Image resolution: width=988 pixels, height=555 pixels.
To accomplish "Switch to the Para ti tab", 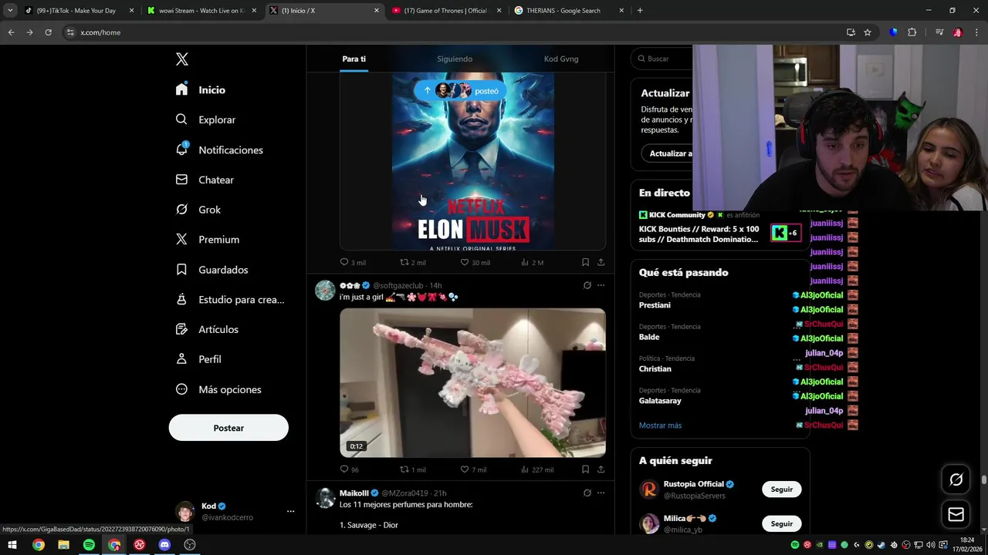I will click(x=354, y=59).
